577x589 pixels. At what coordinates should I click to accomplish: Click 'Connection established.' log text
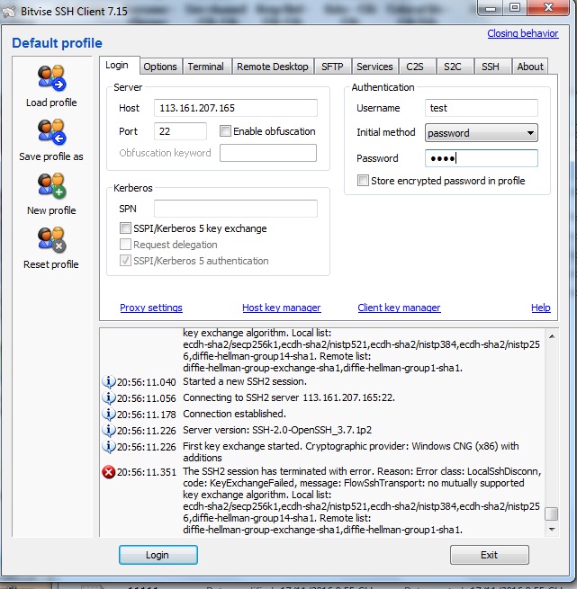point(234,414)
